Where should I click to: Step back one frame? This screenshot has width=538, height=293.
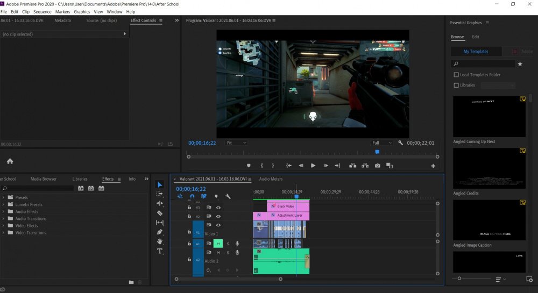[301, 166]
